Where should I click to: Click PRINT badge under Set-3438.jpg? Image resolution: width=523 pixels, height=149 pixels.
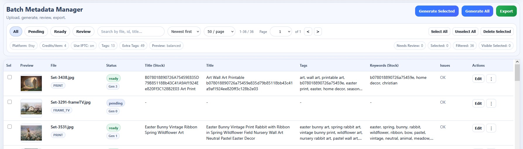coord(58,86)
